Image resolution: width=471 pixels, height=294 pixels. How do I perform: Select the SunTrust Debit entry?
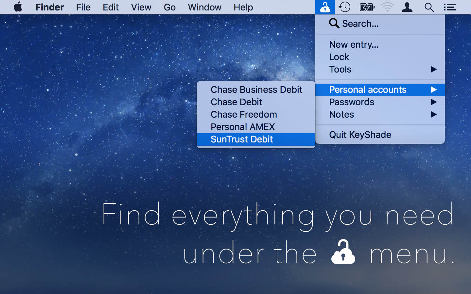[x=256, y=139]
